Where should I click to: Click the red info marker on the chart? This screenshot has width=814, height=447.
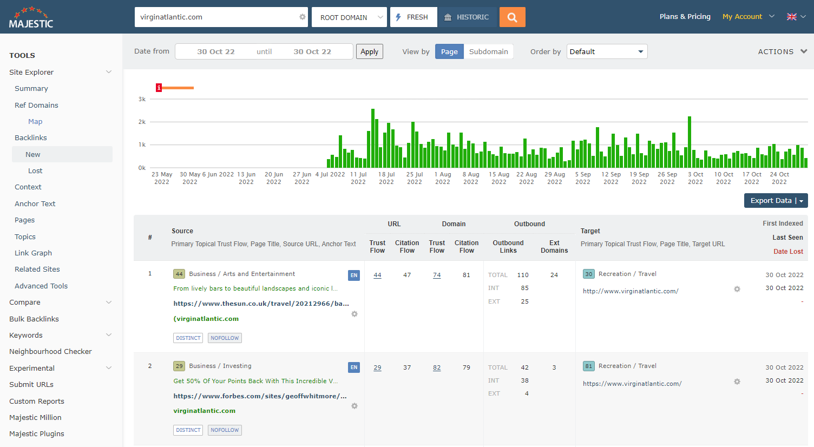(159, 88)
